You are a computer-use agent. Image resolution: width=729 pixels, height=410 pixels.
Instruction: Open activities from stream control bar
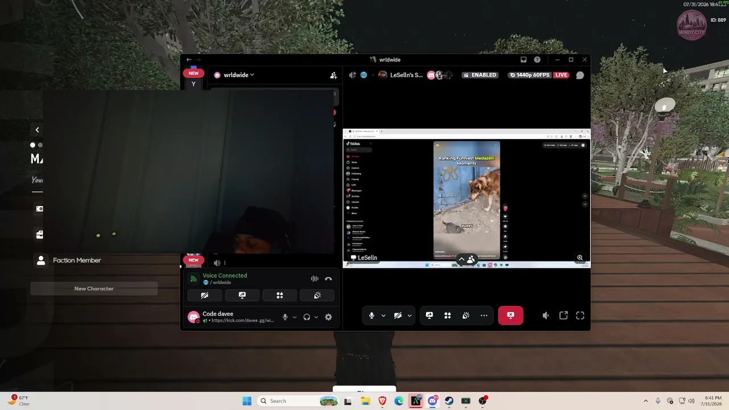tap(448, 315)
